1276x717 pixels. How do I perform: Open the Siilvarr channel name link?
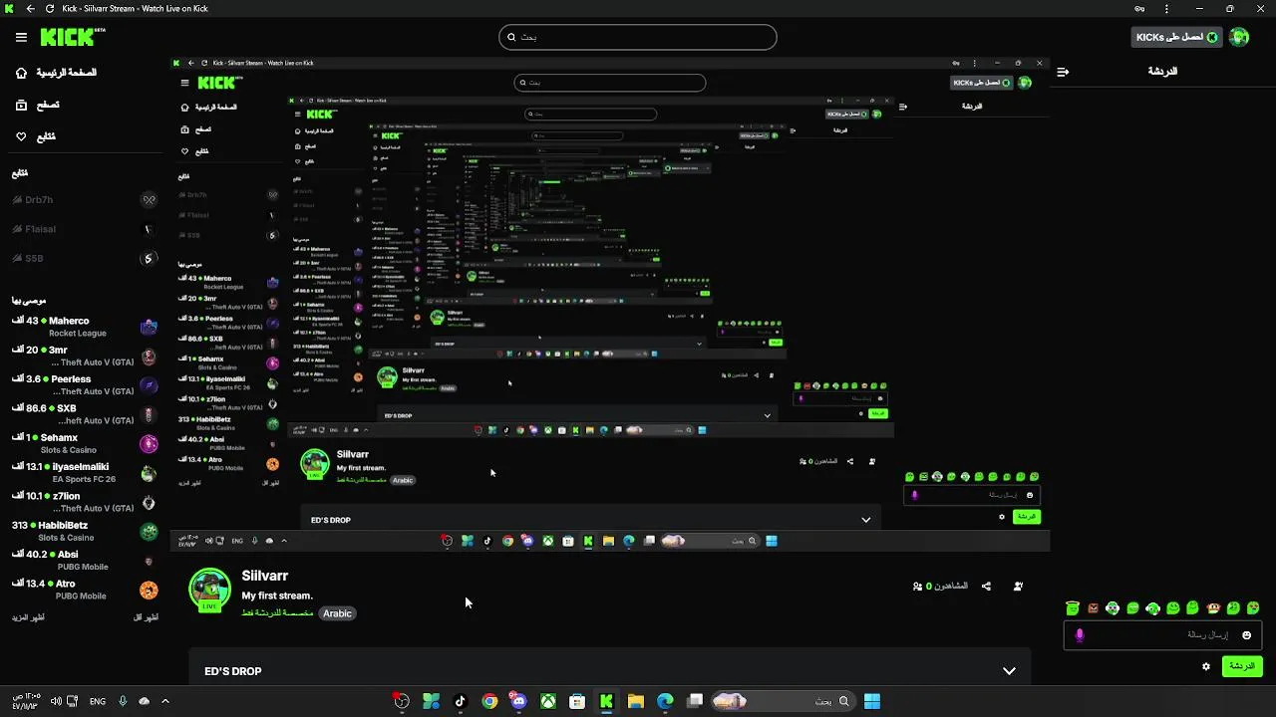click(265, 576)
